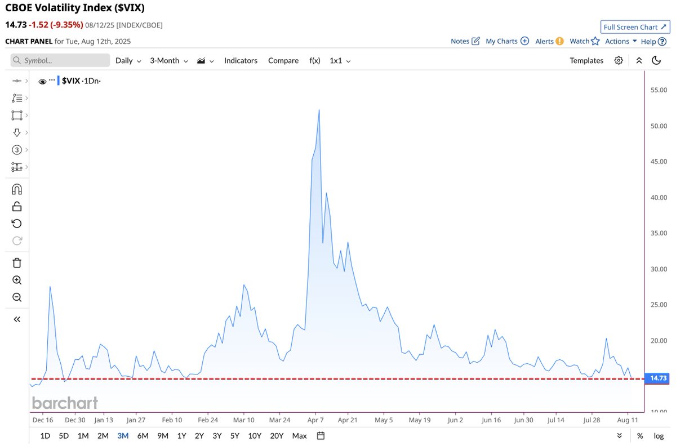The width and height of the screenshot is (676, 446).
Task: Toggle visibility of the $VIX series
Action: [42, 81]
